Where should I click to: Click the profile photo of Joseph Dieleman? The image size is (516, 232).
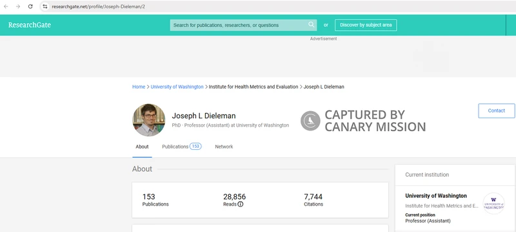point(149,120)
